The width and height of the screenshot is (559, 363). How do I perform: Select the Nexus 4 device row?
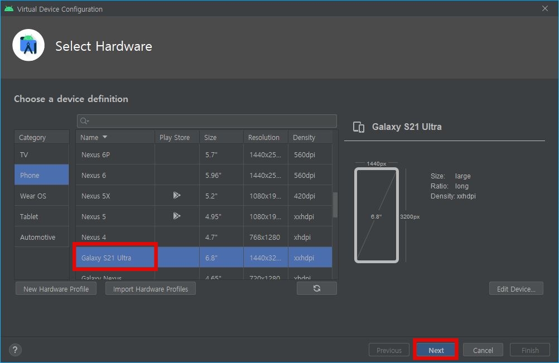(204, 237)
